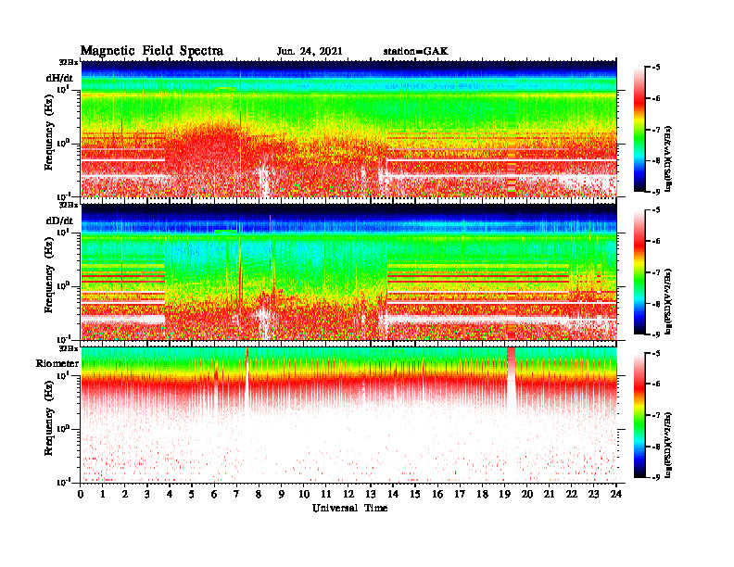Click hour tick label "20" on the time axis
734x567 pixels.
pyautogui.click(x=527, y=494)
